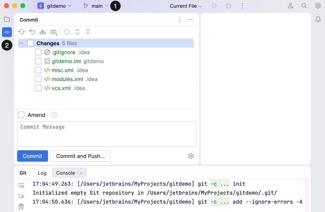This screenshot has width=325, height=212.
Task: Hide the Commit panel with the dash icon
Action: [190, 19]
